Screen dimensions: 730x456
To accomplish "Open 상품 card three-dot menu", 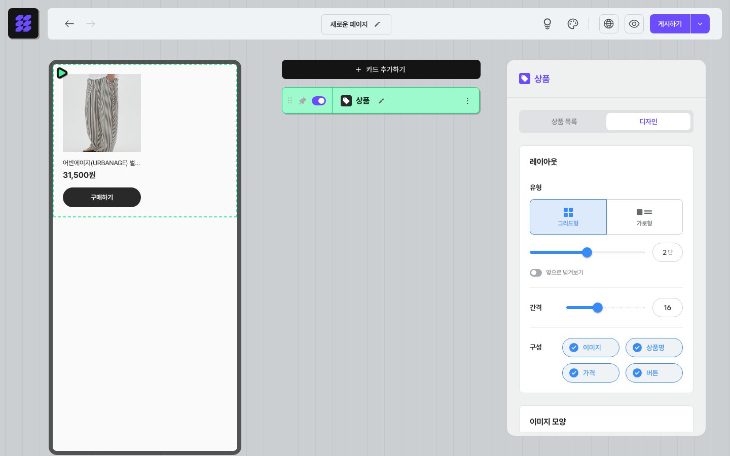I will click(x=467, y=101).
